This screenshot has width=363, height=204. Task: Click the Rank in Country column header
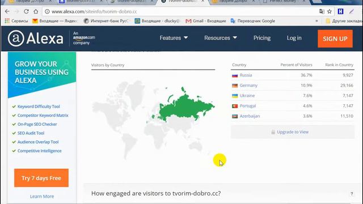(x=339, y=65)
